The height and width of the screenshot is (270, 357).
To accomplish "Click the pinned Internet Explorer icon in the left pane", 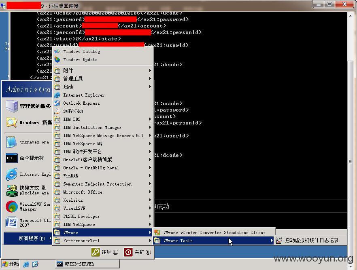I will tap(12, 174).
